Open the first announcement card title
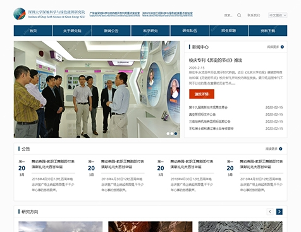The image size is (301, 232). [53, 164]
